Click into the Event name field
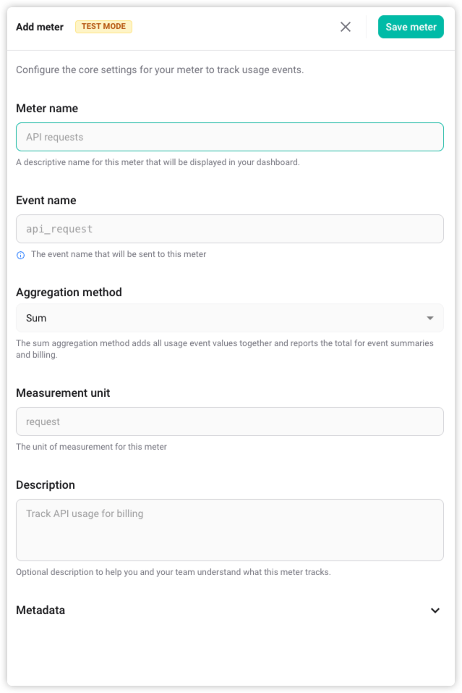The height and width of the screenshot is (693, 462). pos(229,229)
